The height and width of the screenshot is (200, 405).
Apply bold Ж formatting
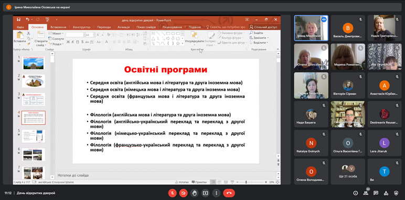coord(68,42)
